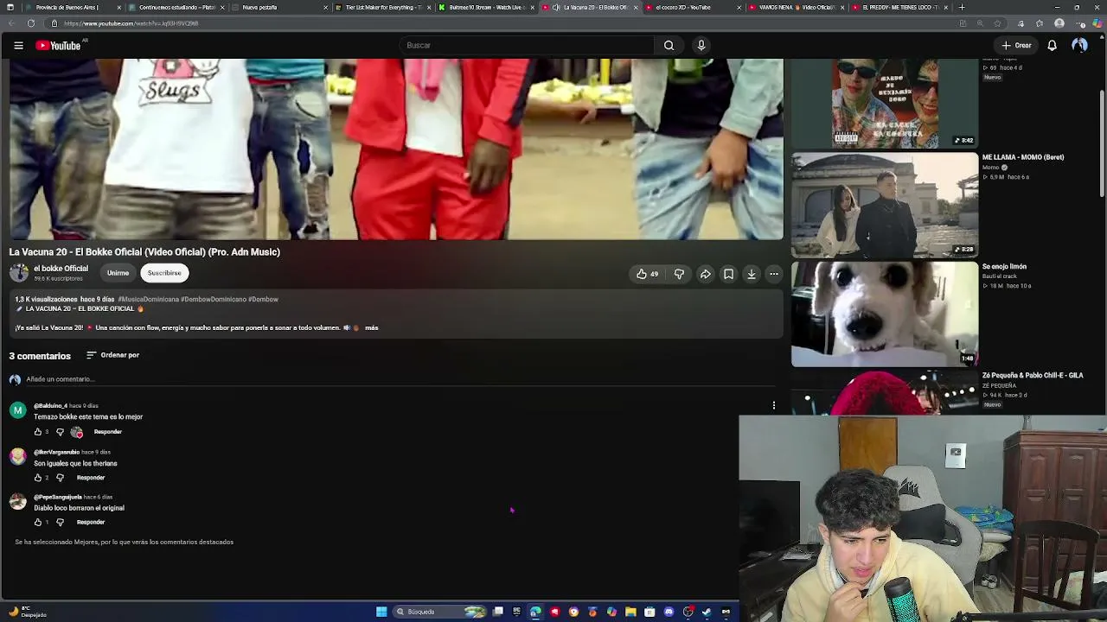
Task: Dislike the 'Diablo loco borraron el original' comment
Action: 60,523
